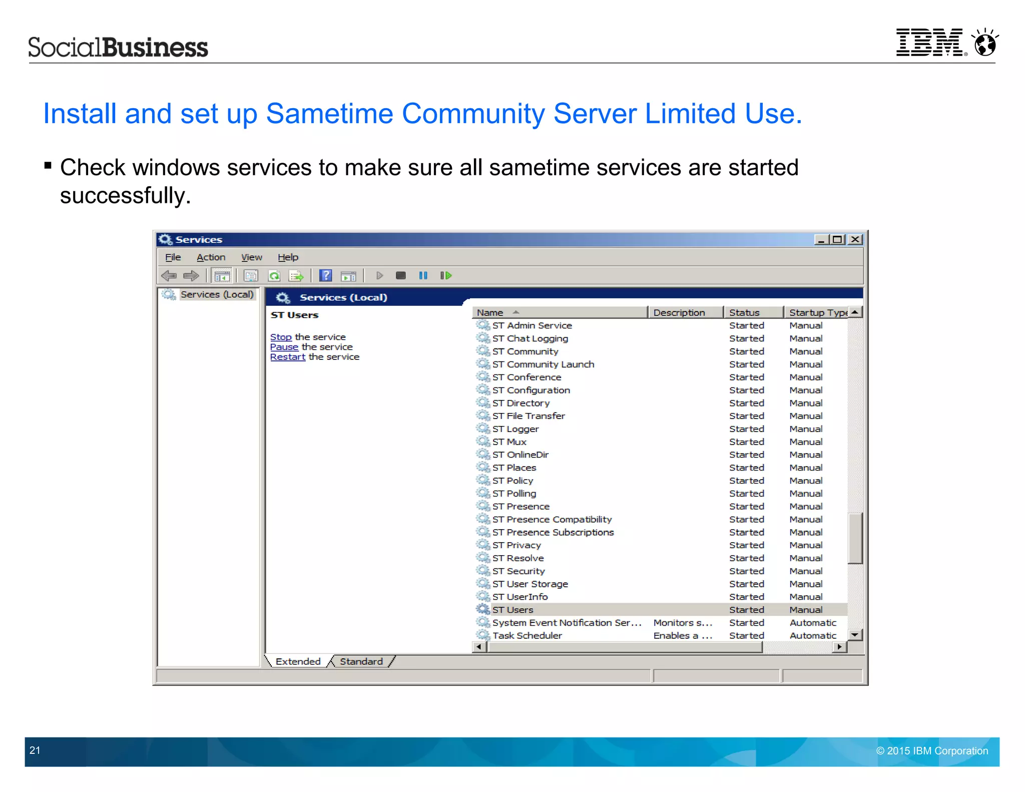Click Restart the service link
Viewport: 1025px width, 792px height.
[288, 357]
